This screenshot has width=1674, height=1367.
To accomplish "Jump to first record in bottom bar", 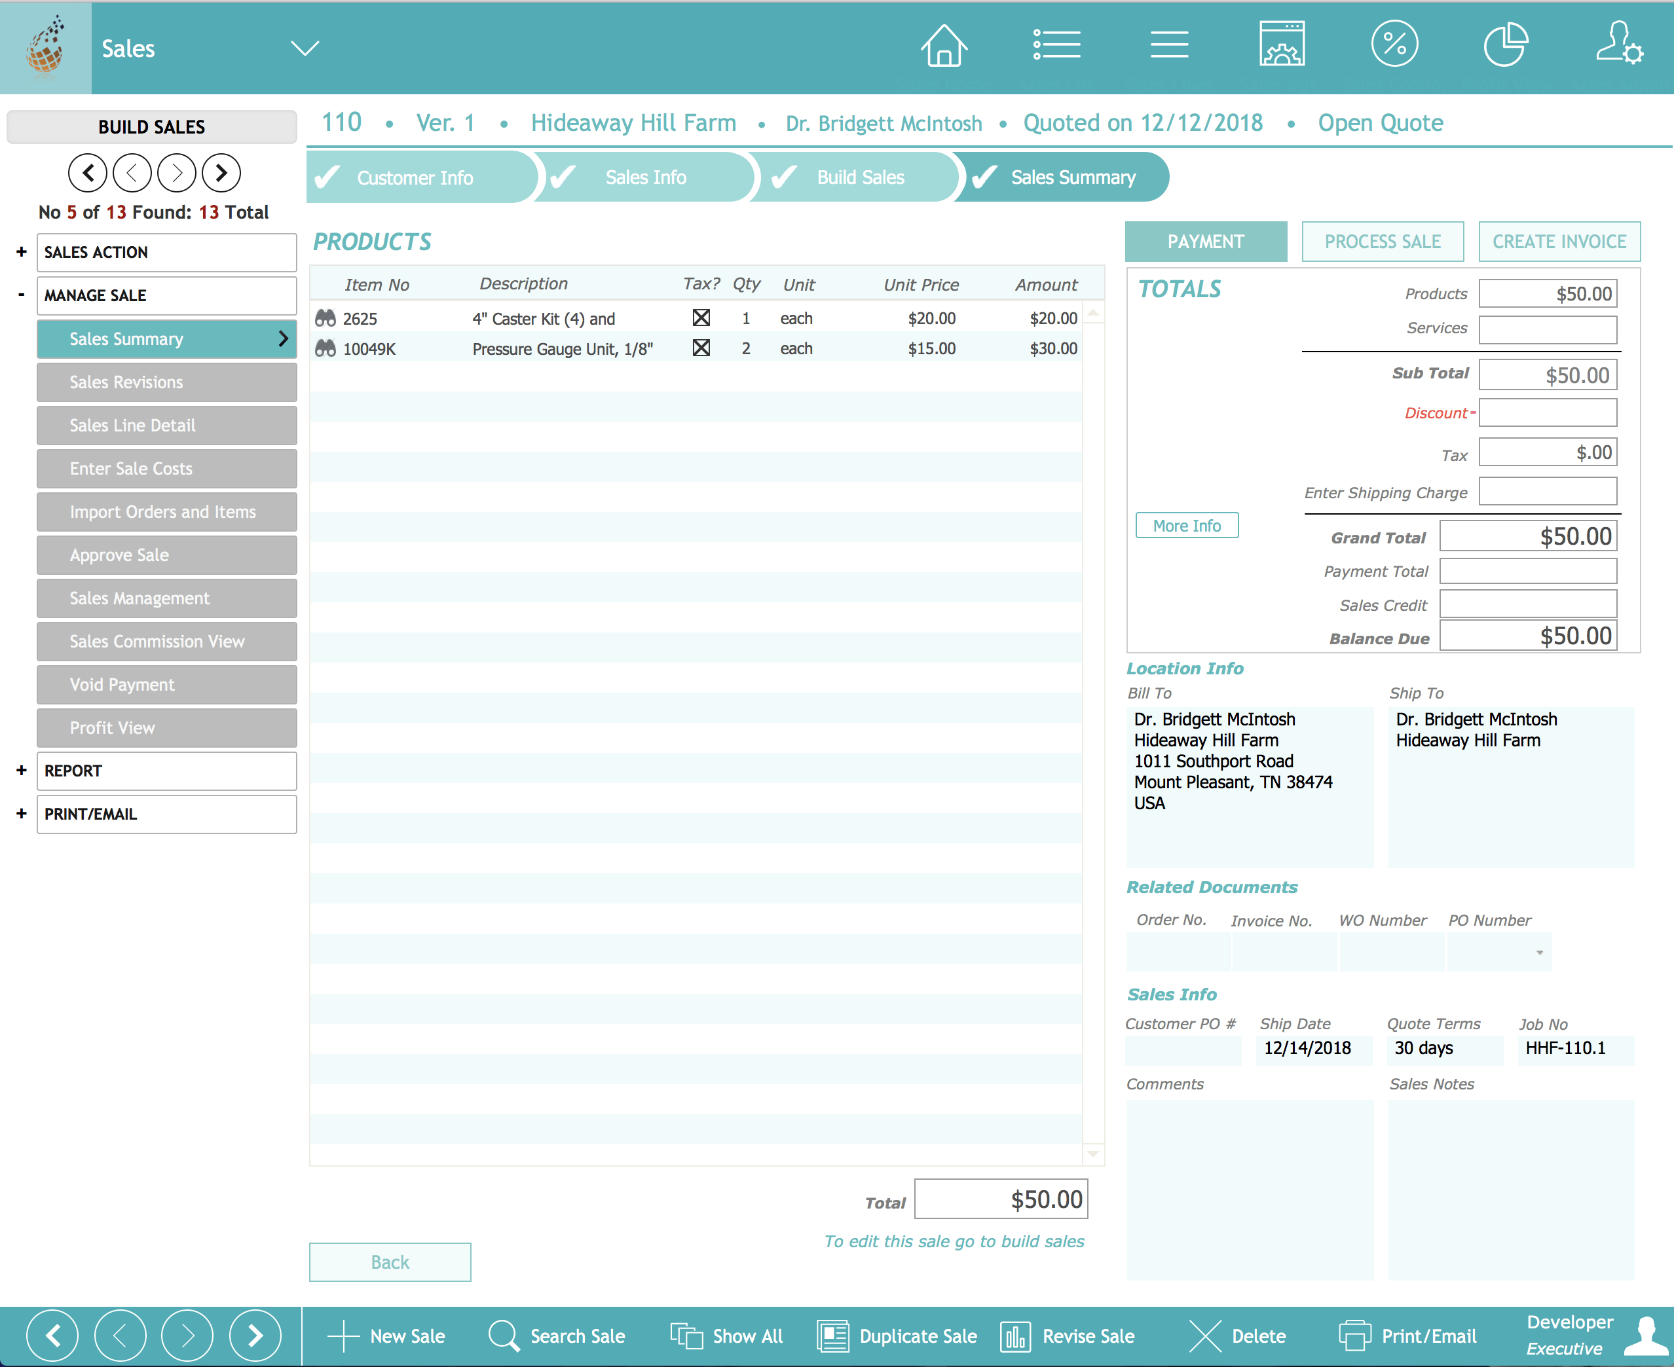I will (x=52, y=1336).
